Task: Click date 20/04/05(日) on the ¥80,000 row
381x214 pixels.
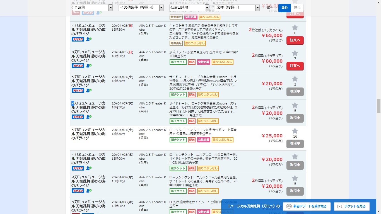Action: (x=122, y=52)
